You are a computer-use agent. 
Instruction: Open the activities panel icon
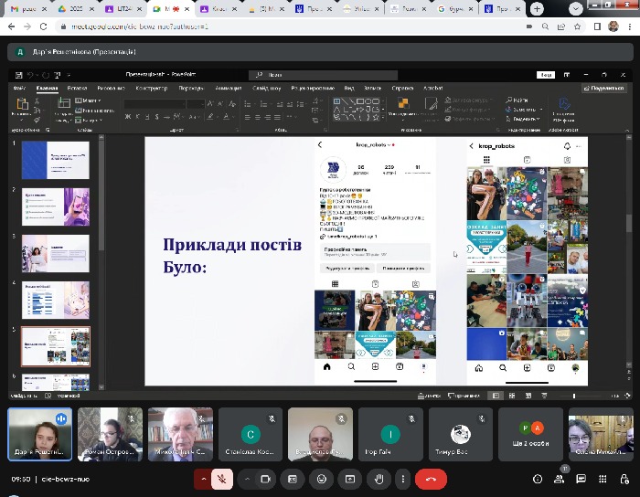(604, 479)
